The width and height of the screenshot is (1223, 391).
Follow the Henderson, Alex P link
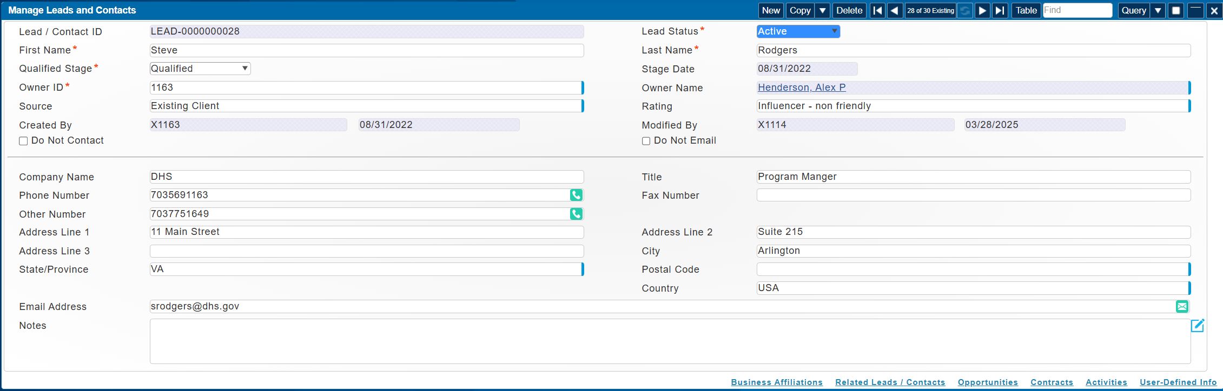coord(801,87)
